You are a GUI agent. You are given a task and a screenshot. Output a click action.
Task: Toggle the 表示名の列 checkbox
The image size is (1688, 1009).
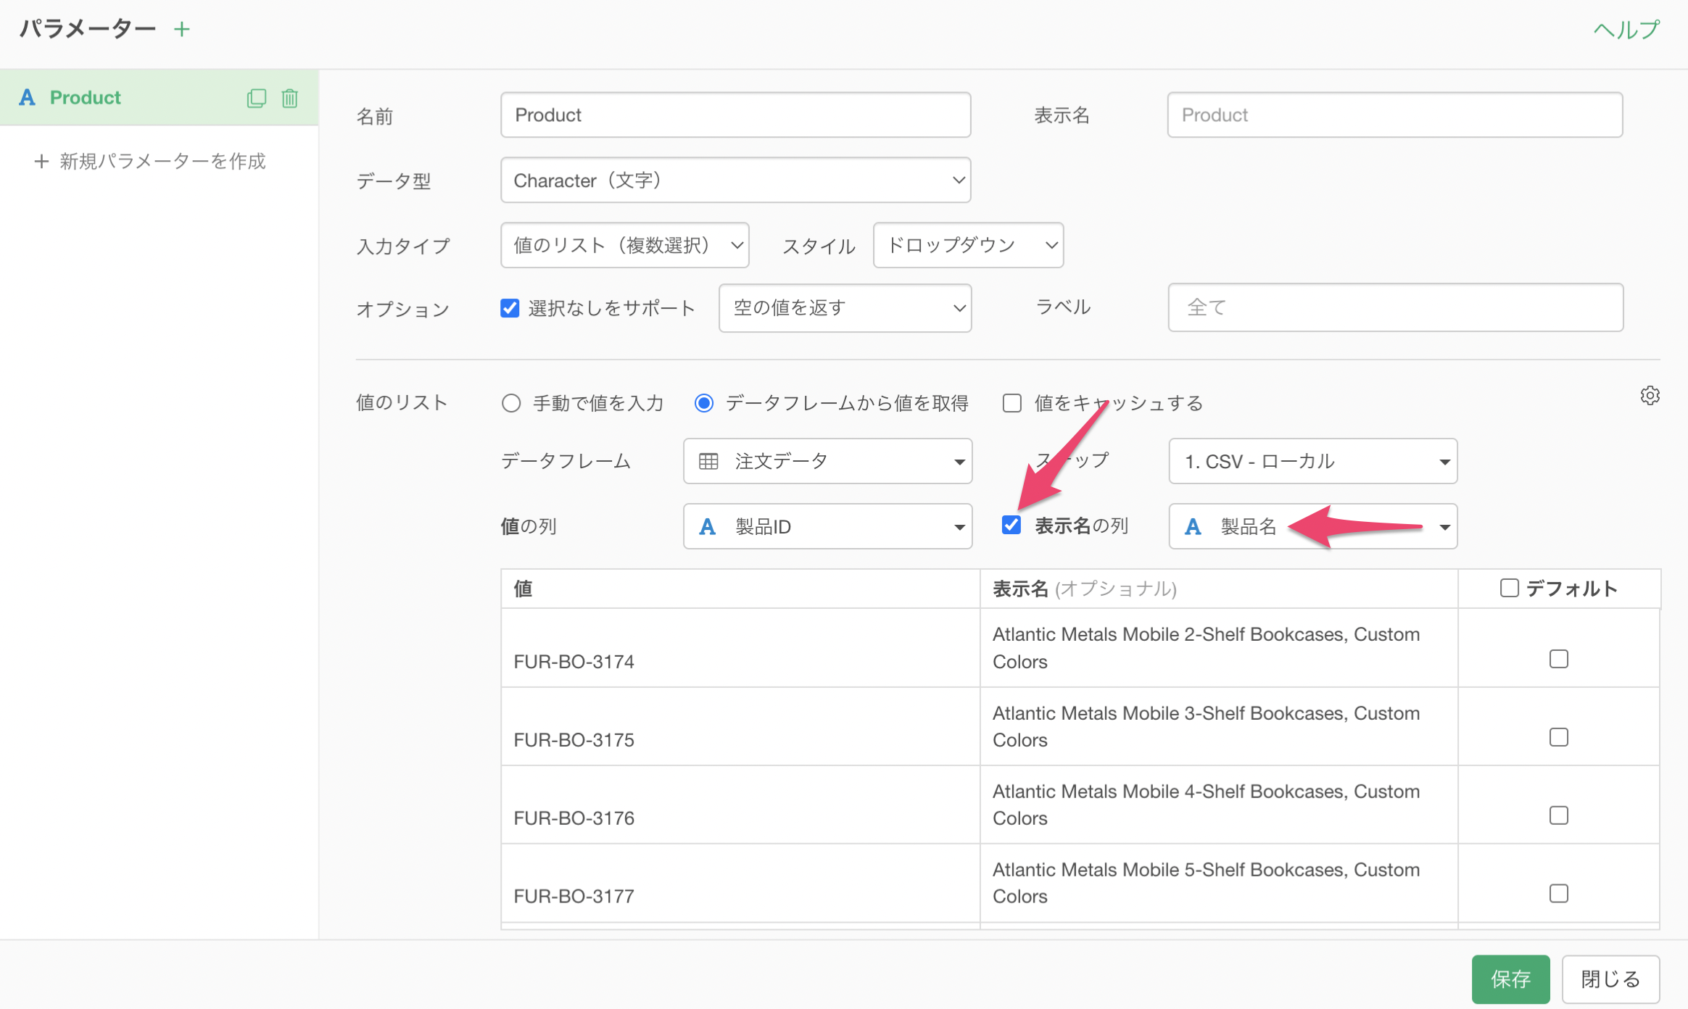pos(1011,525)
